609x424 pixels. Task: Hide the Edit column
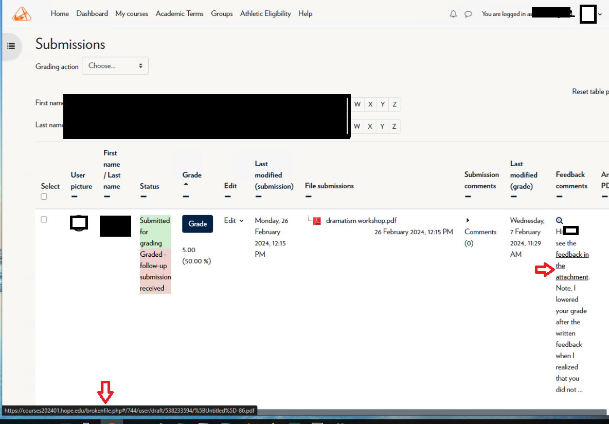227,197
